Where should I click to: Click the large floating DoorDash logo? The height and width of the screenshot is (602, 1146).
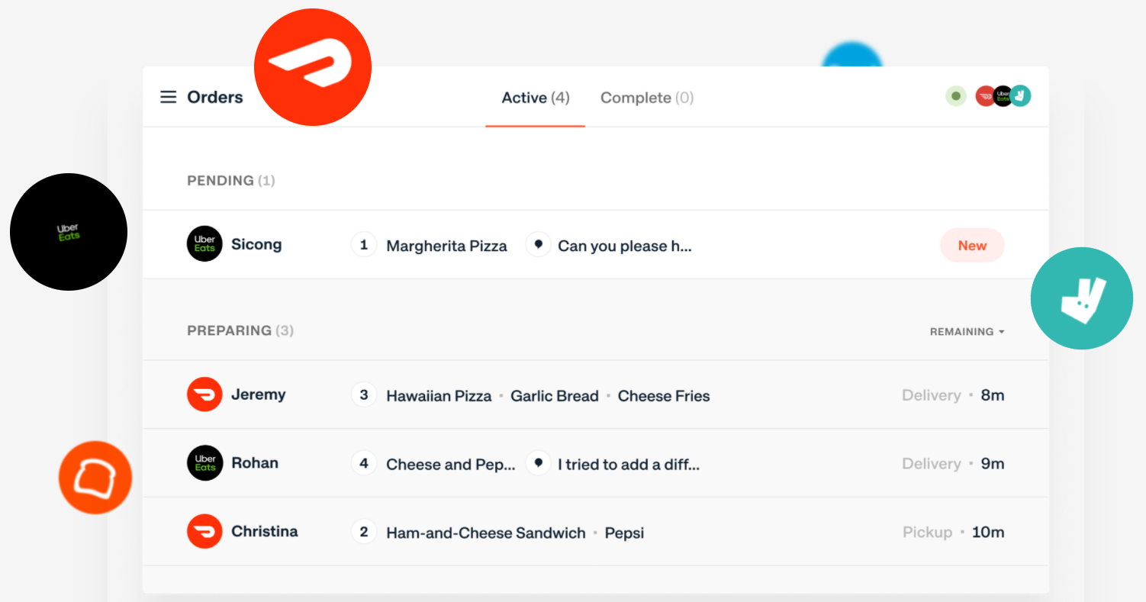(313, 67)
